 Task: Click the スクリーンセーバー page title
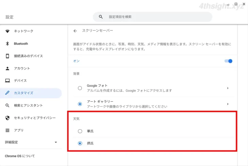97,31
